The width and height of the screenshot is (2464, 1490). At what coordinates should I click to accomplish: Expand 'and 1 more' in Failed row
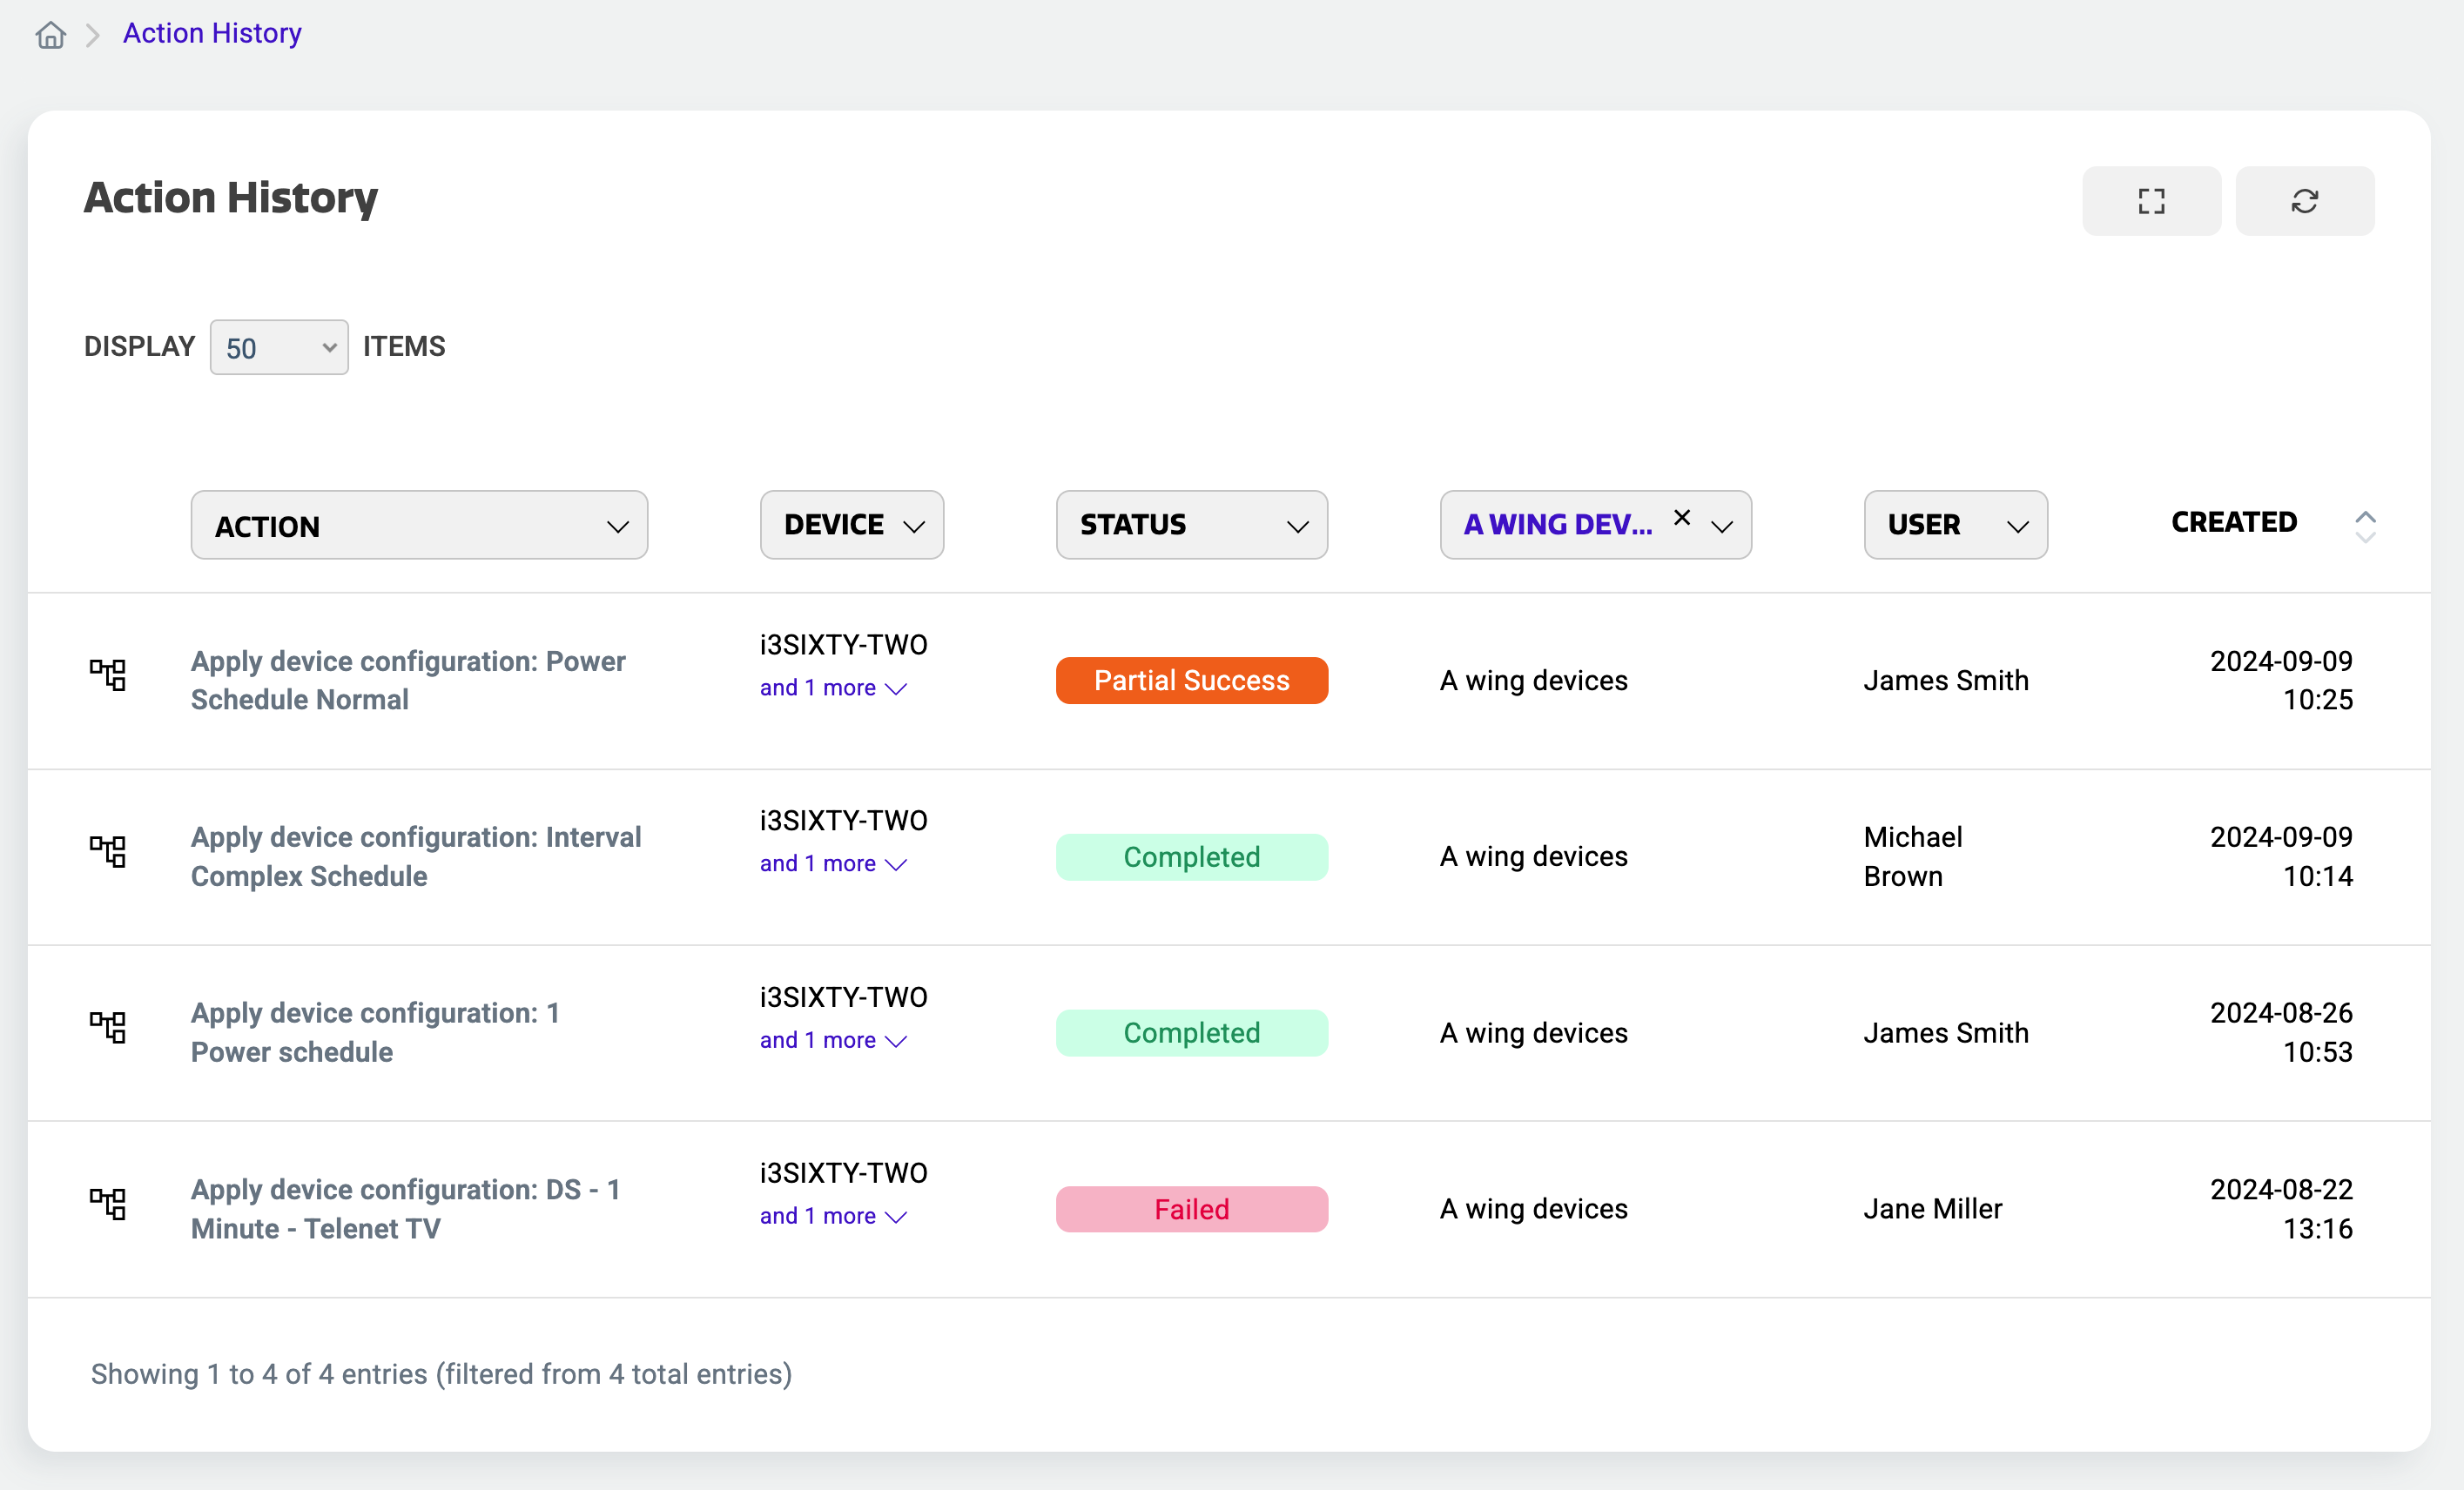[832, 1216]
